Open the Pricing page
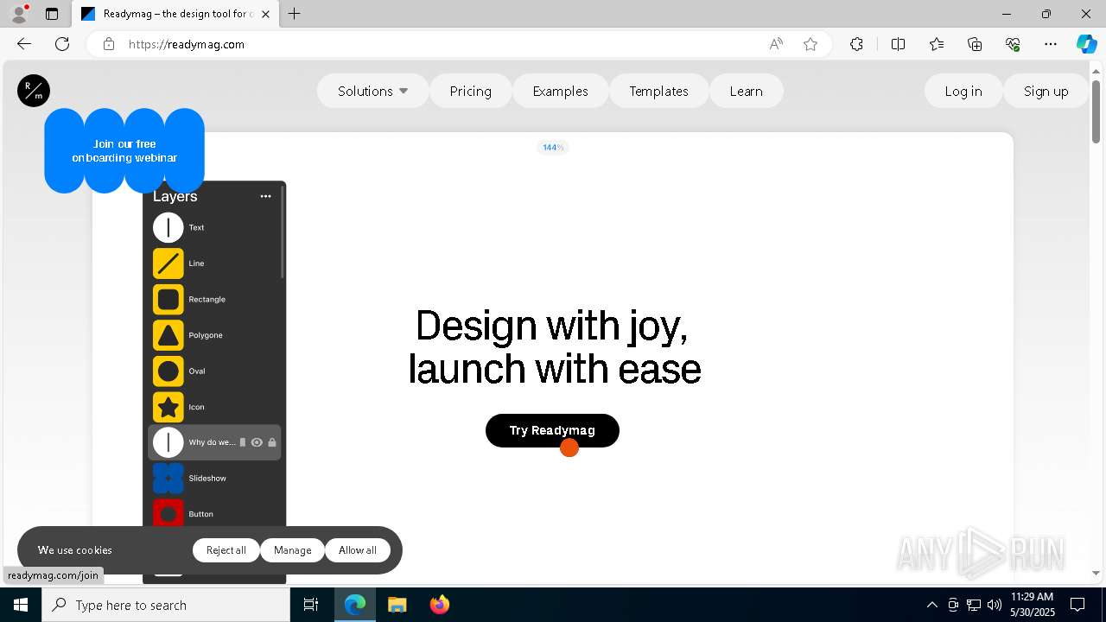This screenshot has height=622, width=1106. coord(470,91)
